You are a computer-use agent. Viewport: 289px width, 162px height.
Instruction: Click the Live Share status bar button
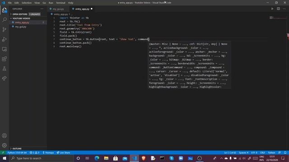point(63,153)
